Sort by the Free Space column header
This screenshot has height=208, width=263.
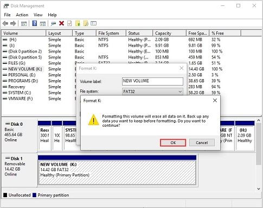198,33
